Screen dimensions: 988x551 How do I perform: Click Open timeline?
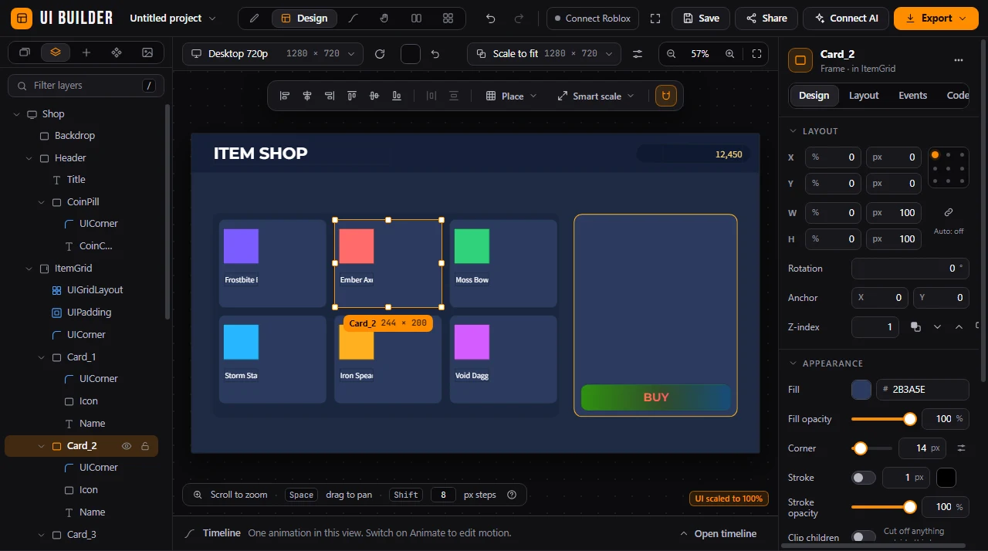[x=718, y=533]
